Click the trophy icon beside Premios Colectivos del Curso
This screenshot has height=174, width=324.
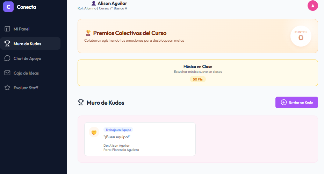[88, 33]
